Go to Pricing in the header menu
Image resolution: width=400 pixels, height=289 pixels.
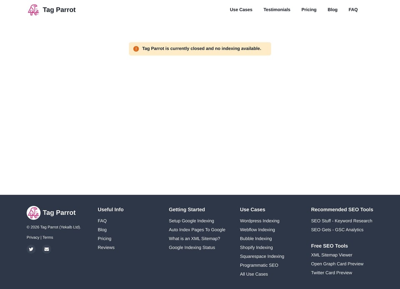(x=309, y=10)
